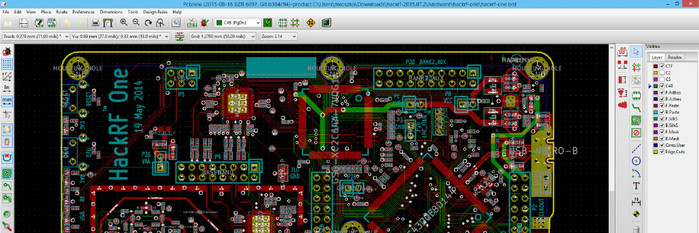Screen dimensions: 699x233
Task: Click the Print board icon
Action: coord(96,23)
